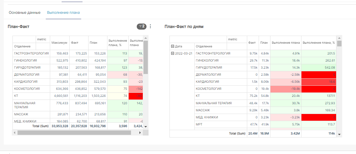Image resolution: width=356 pixels, height=154 pixels.
Task: Click up arrow in План-Факт по дням table
Action: click(339, 37)
